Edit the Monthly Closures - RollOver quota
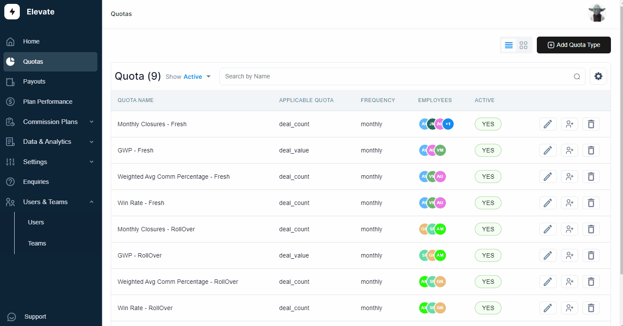 (x=548, y=229)
